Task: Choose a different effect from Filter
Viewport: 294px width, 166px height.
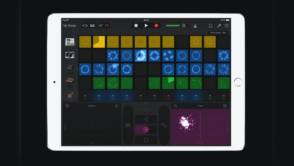Action: tap(200, 106)
